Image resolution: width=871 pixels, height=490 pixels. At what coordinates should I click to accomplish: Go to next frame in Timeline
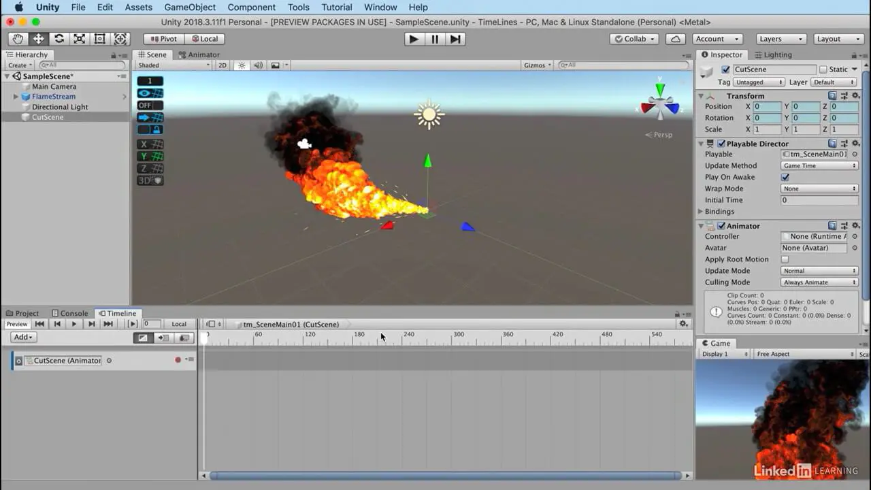tap(91, 324)
